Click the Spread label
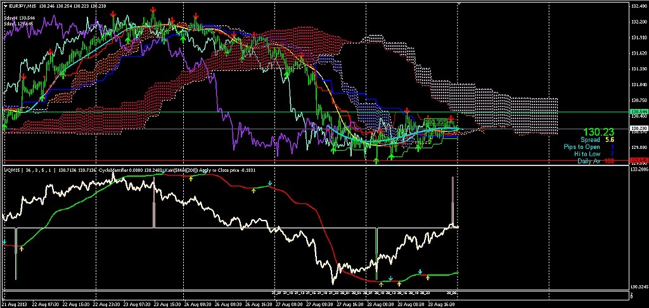This screenshot has height=308, width=649. pos(590,140)
